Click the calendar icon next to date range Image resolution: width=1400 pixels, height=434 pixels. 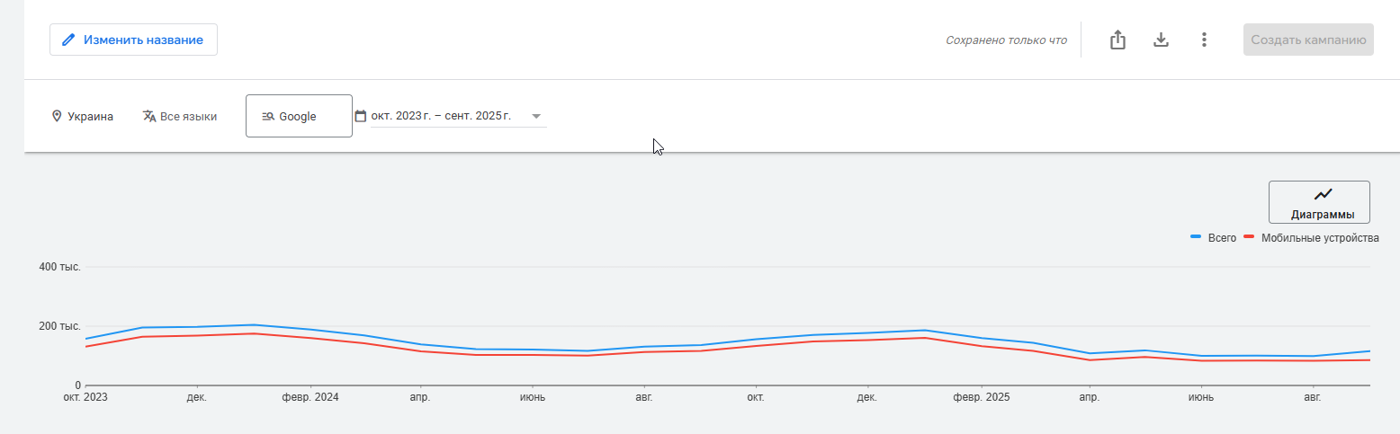click(x=361, y=116)
